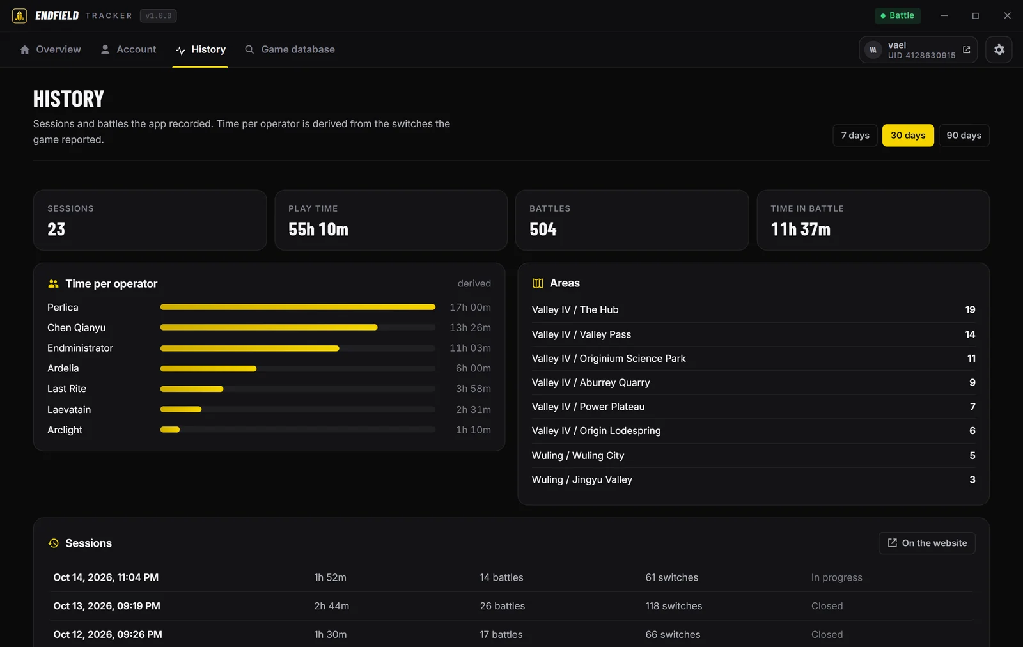Viewport: 1023px width, 647px height.
Task: Click the pulse icon next to History
Action: click(x=180, y=50)
